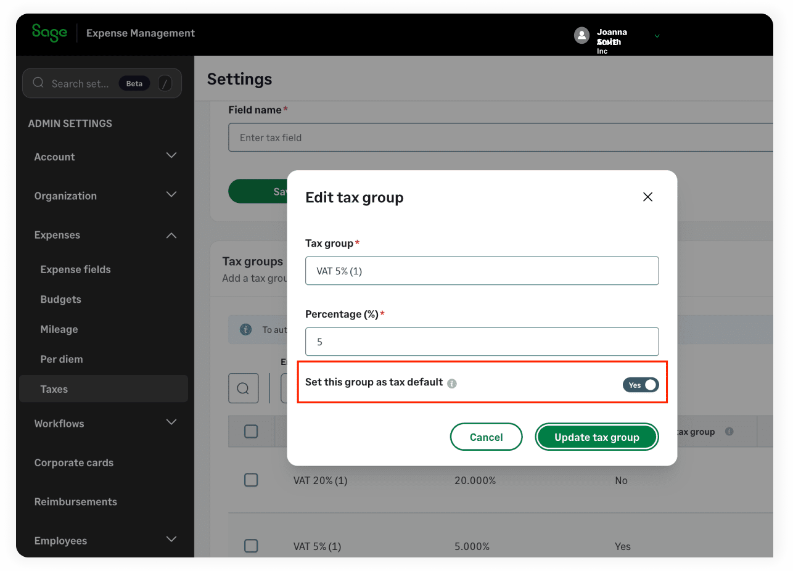
Task: Toggle Set this group as tax default
Action: tap(641, 385)
